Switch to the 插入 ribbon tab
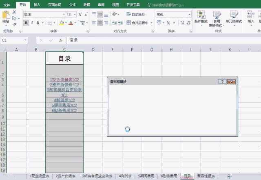Screen dimensions: 261x180 point(37,5)
